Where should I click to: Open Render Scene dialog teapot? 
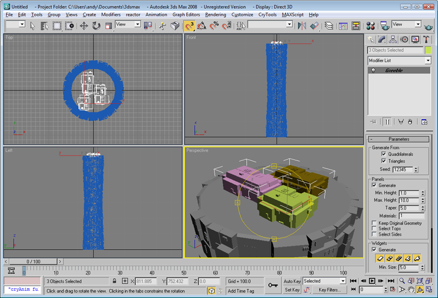[385, 26]
